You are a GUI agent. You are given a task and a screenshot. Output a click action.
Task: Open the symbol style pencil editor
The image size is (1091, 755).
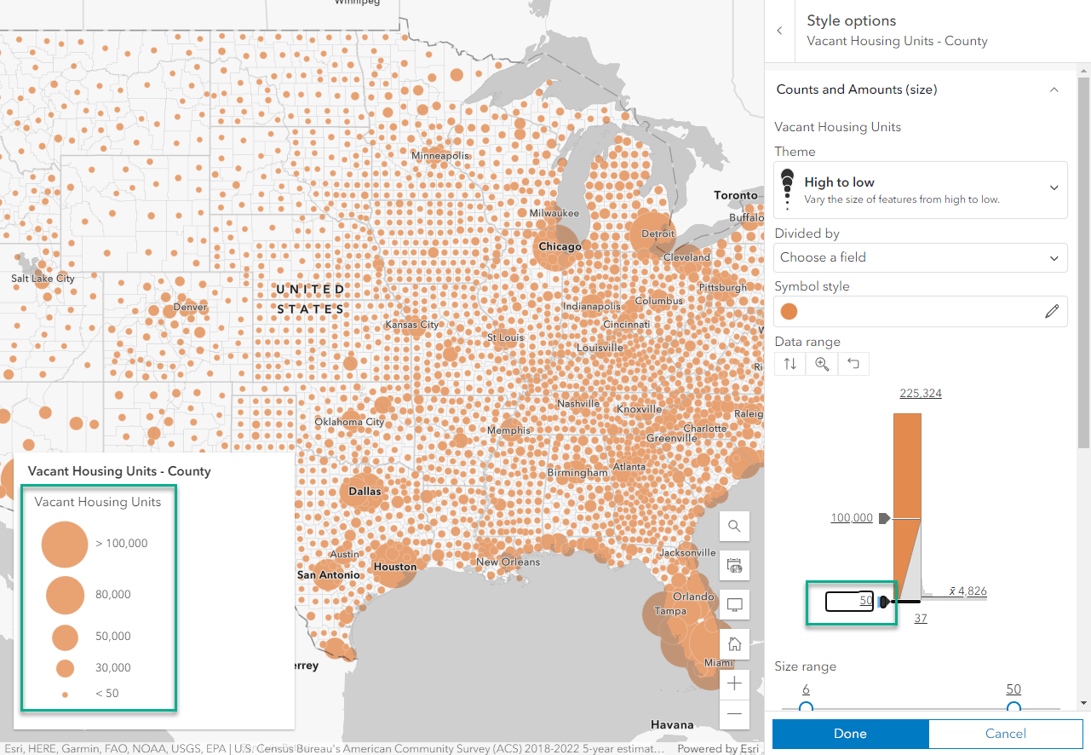pyautogui.click(x=1054, y=312)
